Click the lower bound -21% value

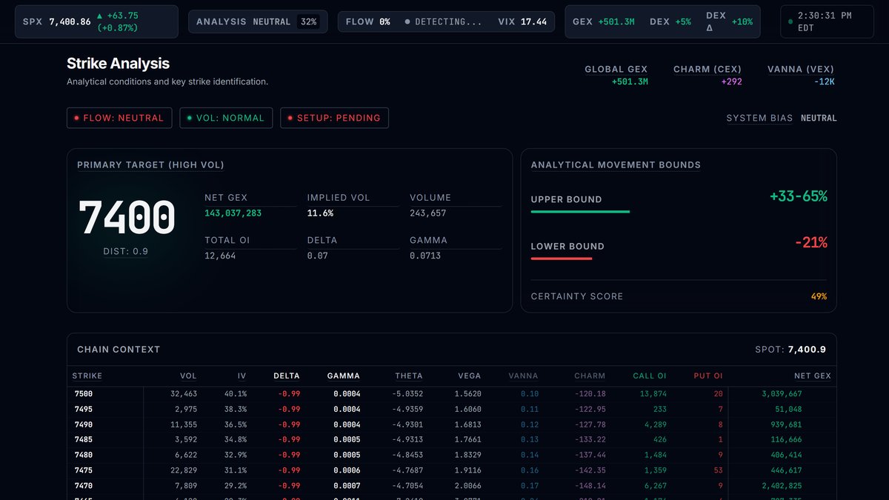811,242
